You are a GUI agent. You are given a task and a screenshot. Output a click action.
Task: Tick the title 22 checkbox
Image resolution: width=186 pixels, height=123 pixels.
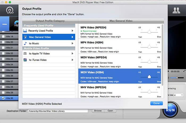[3, 53]
